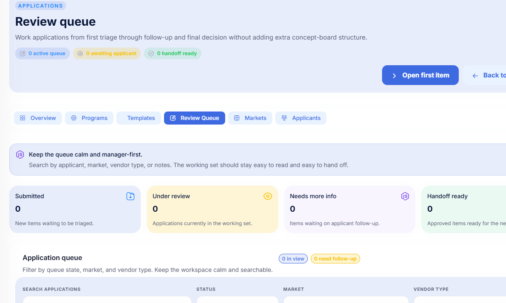Click the hexagon icon in the info banner

point(20,154)
